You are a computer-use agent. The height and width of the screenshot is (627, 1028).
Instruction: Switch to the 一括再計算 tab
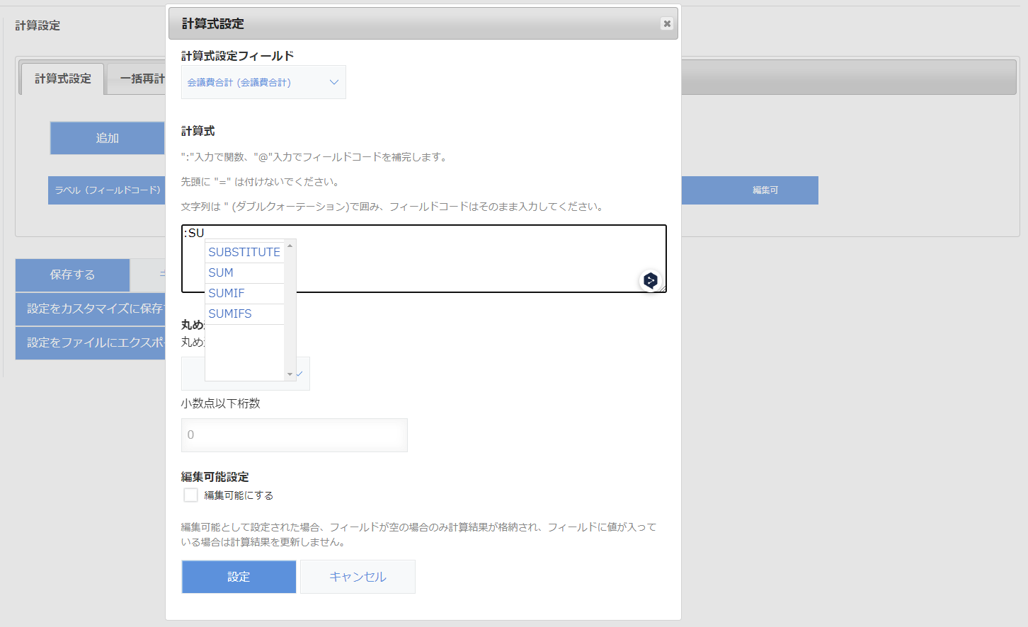coord(139,79)
